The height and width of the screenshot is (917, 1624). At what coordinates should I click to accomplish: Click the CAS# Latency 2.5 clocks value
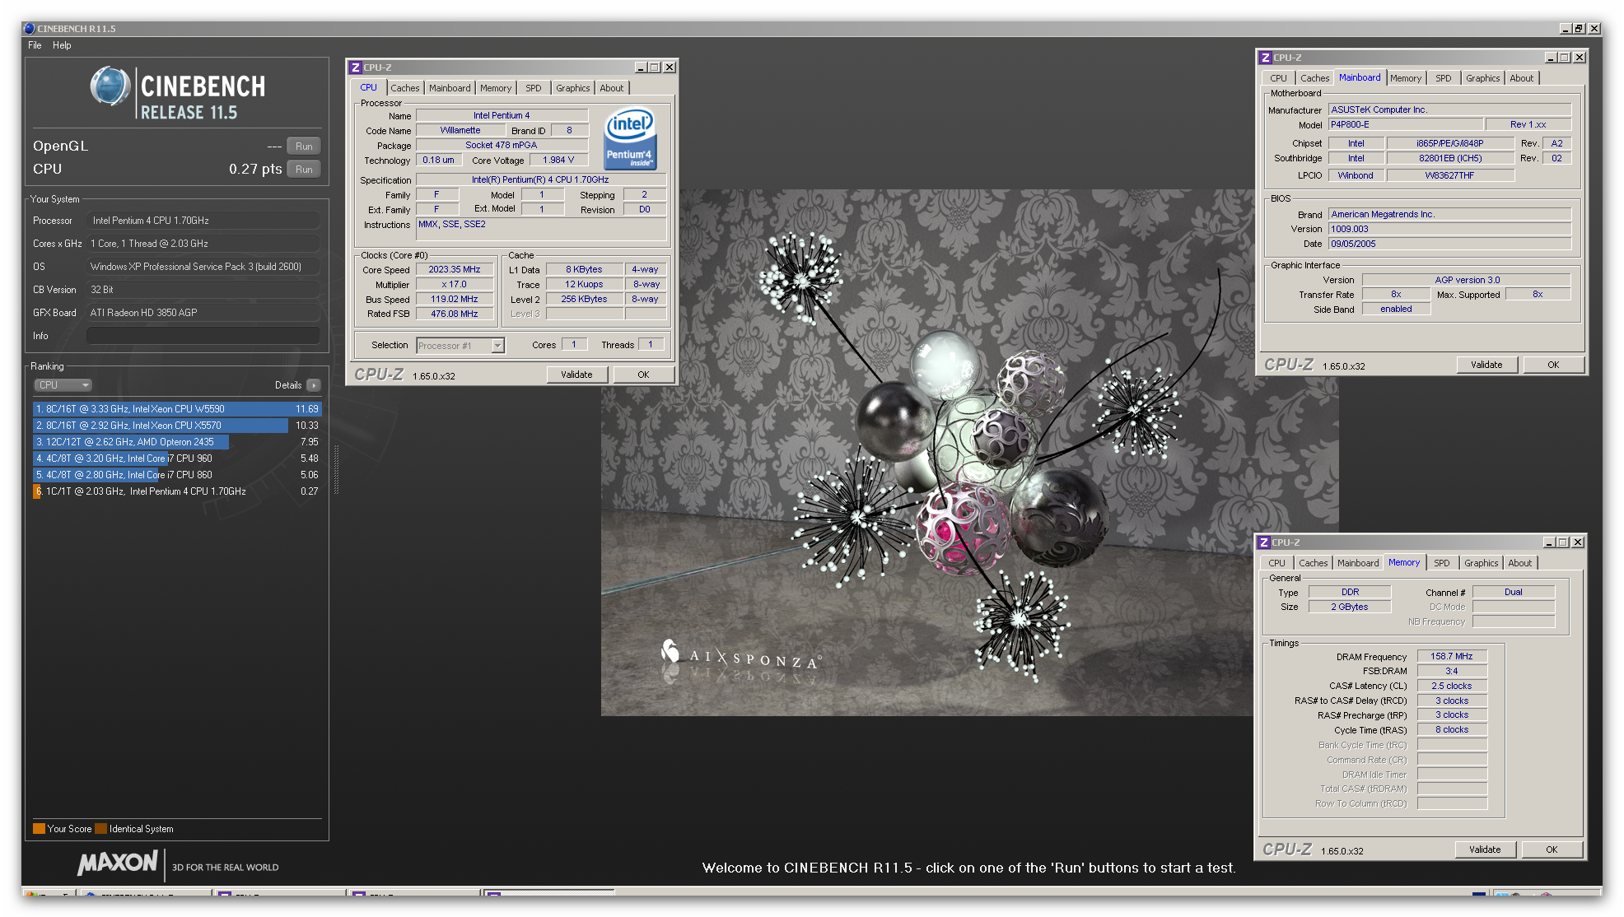[1452, 687]
